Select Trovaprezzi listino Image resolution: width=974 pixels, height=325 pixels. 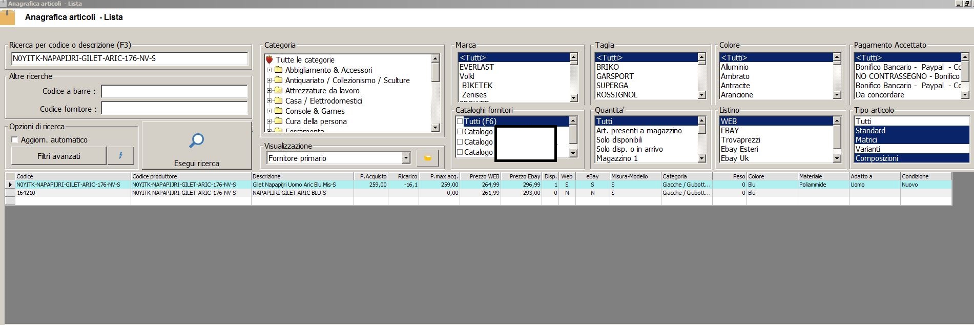click(776, 140)
